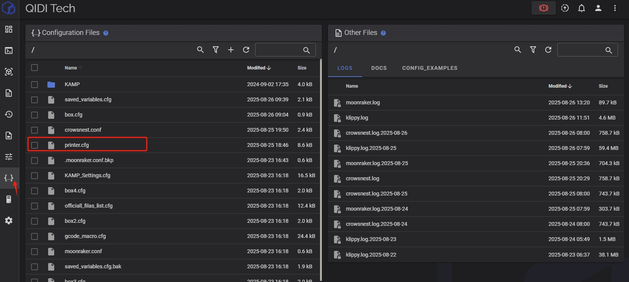Toggle the select-all checkbox in Configuration Files header

[x=35, y=68]
